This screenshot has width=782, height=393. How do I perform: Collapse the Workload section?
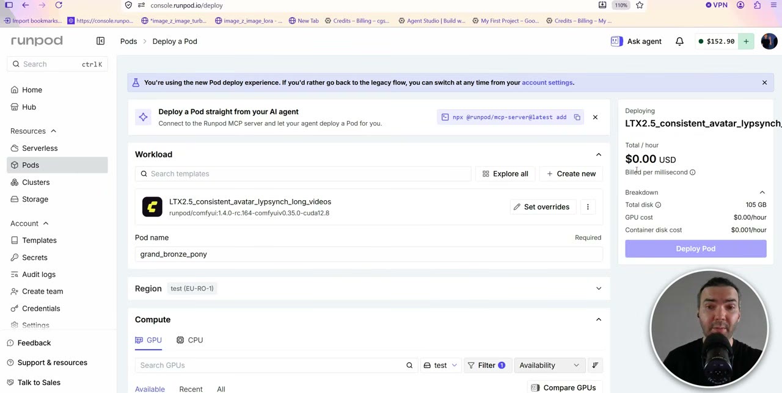tap(599, 154)
